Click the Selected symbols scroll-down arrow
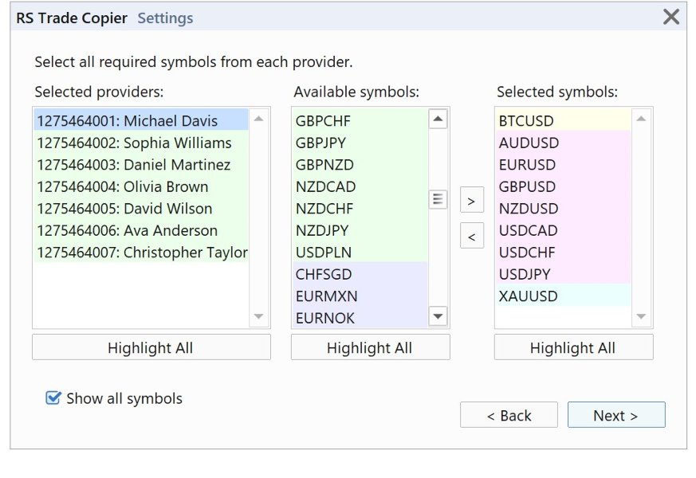This screenshot has width=696, height=478. coord(641,316)
